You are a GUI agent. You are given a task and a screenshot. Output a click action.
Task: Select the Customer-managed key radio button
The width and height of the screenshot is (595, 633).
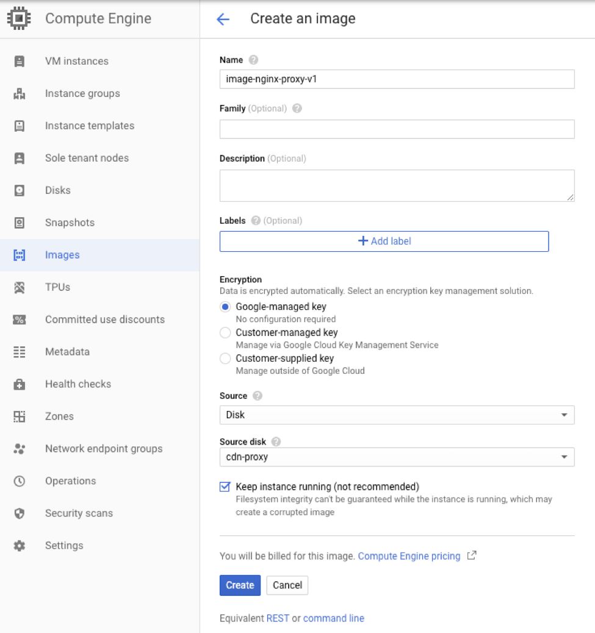tap(225, 333)
